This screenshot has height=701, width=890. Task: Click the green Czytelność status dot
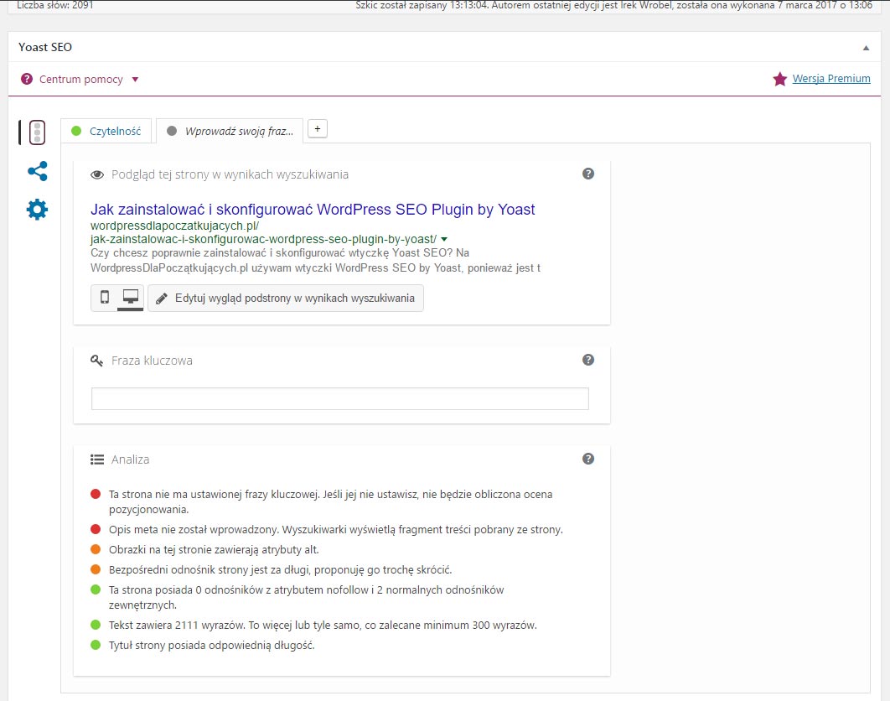(x=76, y=131)
